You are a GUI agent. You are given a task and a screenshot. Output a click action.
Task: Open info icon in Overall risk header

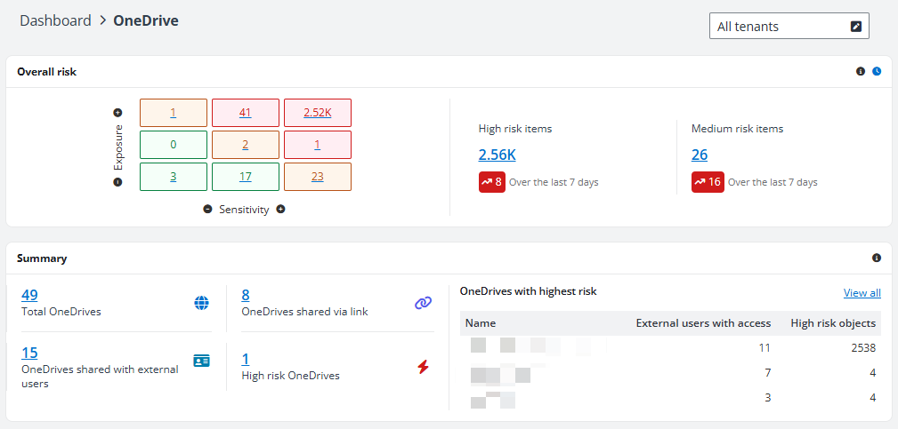pos(861,71)
